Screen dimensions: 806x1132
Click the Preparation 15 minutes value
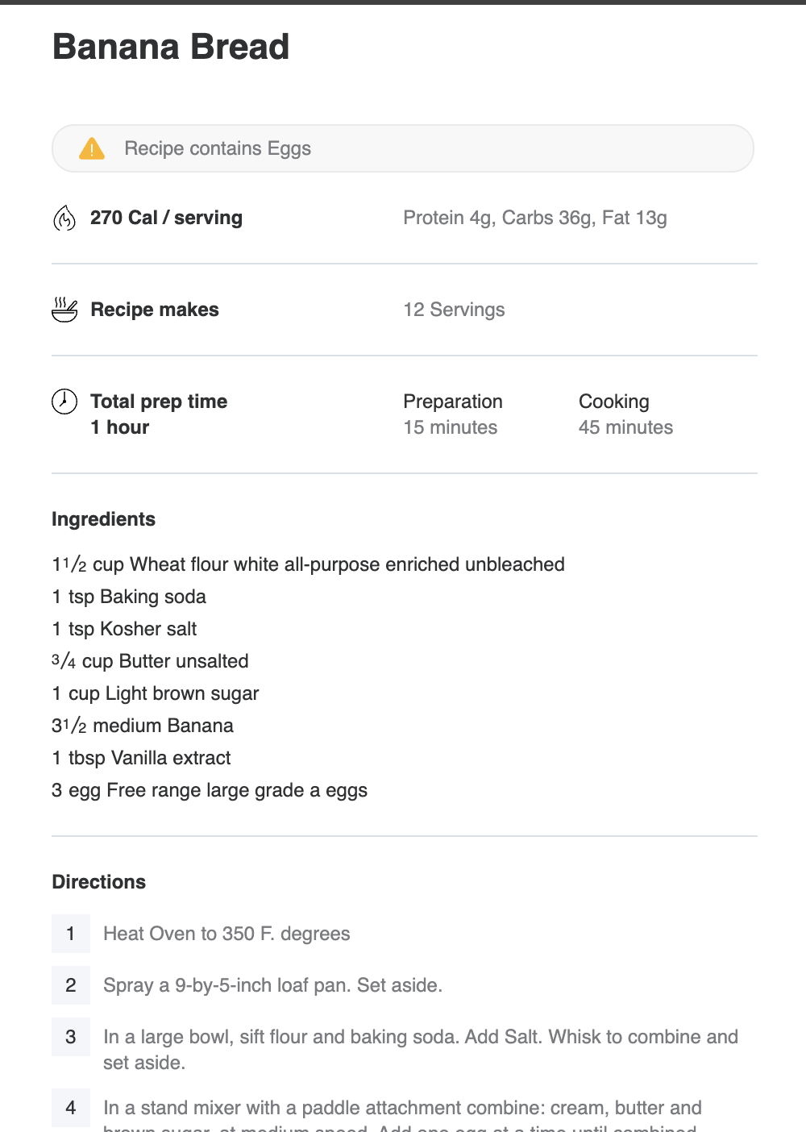tap(453, 414)
